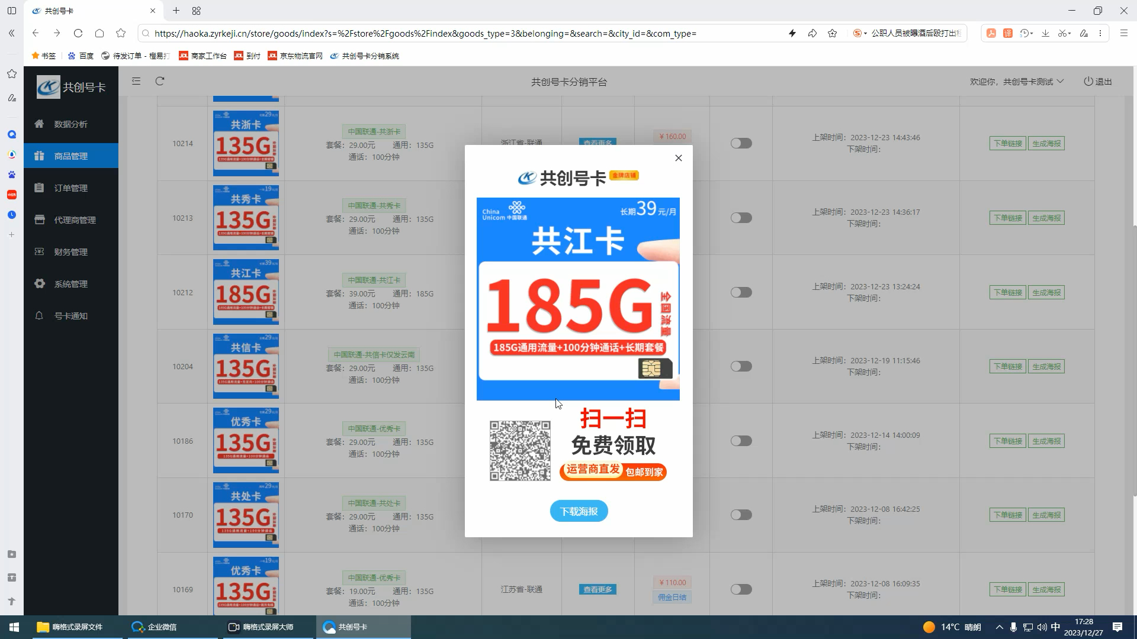
Task: Click 下单链接 for goods 10213
Action: pyautogui.click(x=1008, y=218)
